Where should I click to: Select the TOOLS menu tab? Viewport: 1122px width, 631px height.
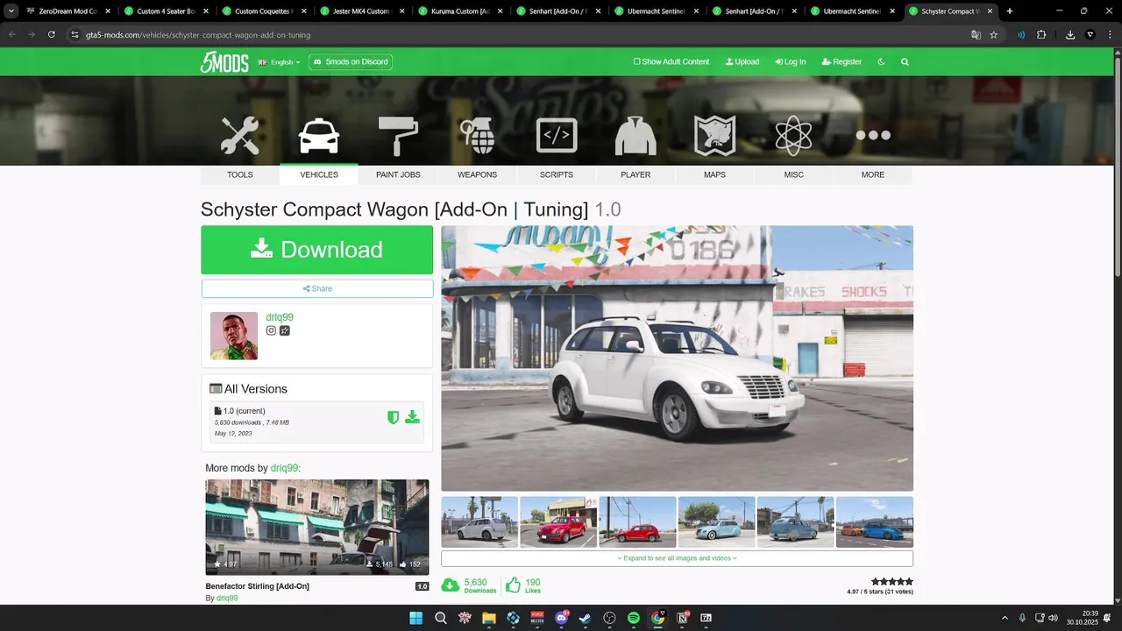[x=240, y=174]
